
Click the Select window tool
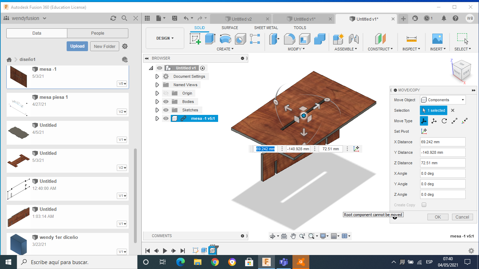463,39
